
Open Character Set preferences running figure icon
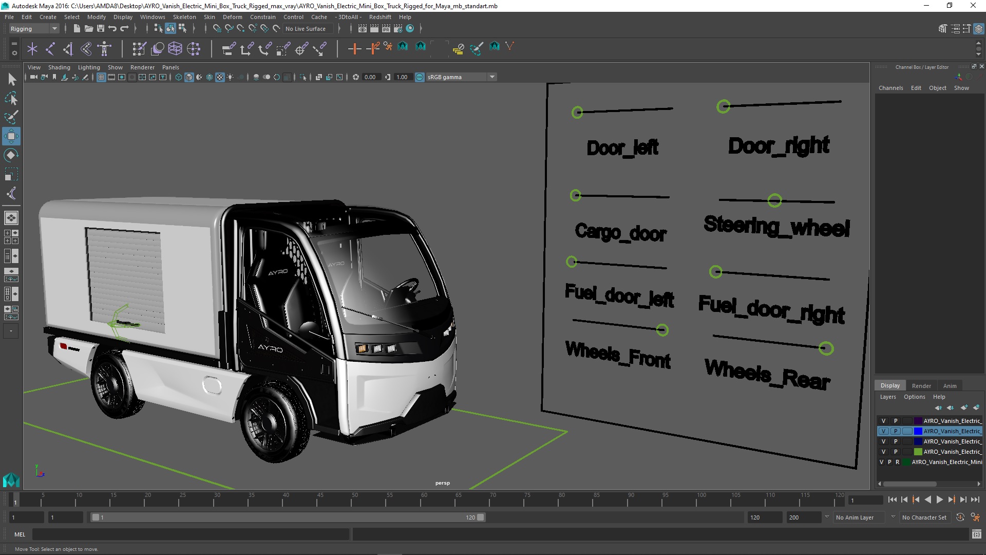[975, 517]
